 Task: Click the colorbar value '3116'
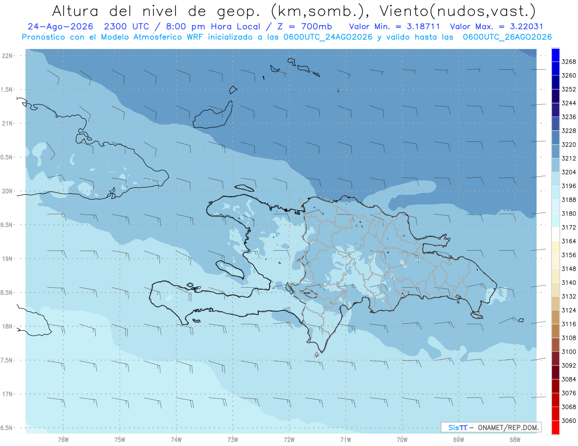[x=568, y=324]
